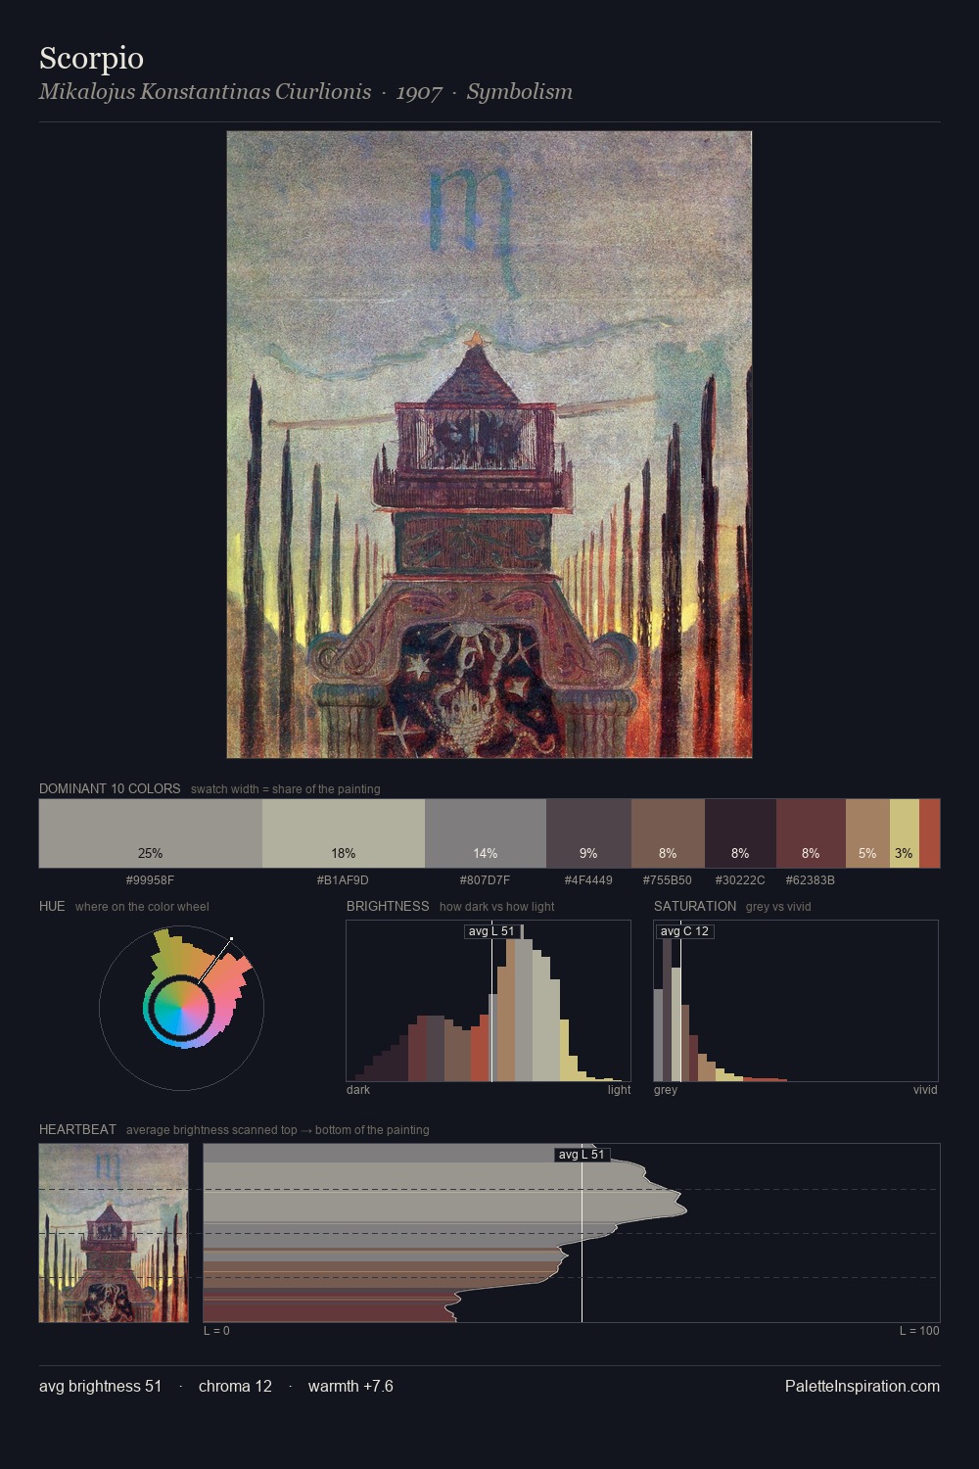979x1469 pixels.
Task: Click the heartbeat brightness profile chart
Action: click(572, 1233)
